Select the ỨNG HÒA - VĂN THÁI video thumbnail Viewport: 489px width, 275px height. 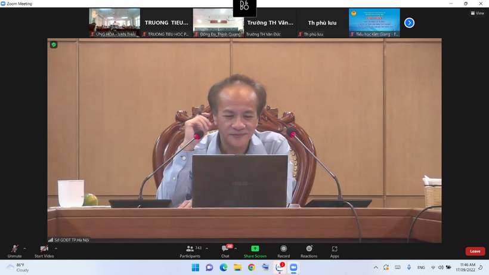pos(114,23)
